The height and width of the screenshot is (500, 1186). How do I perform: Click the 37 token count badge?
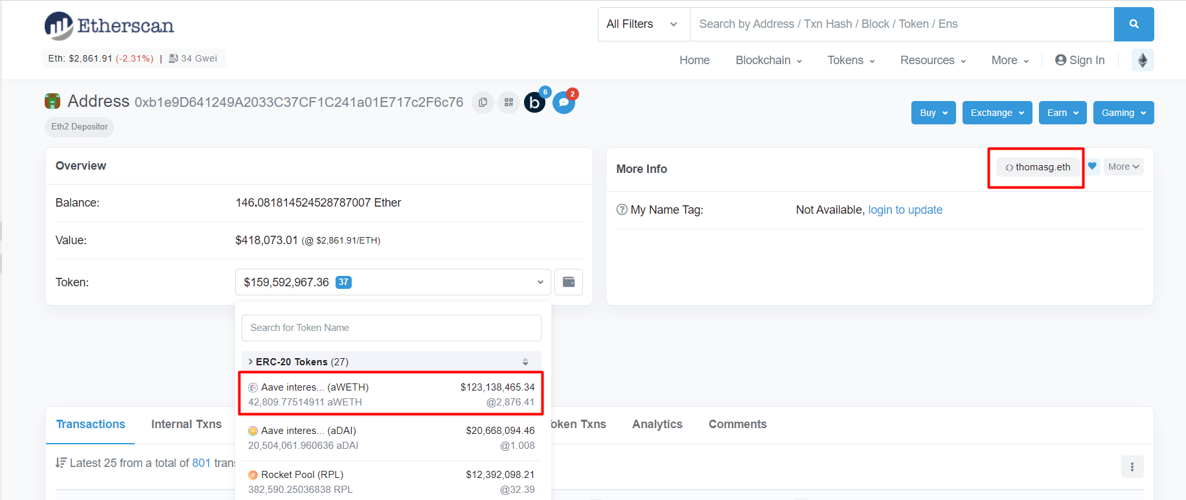point(343,282)
